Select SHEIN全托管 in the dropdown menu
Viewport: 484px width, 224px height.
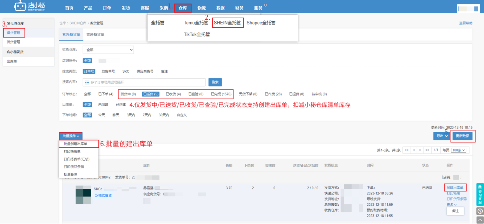pyautogui.click(x=227, y=23)
